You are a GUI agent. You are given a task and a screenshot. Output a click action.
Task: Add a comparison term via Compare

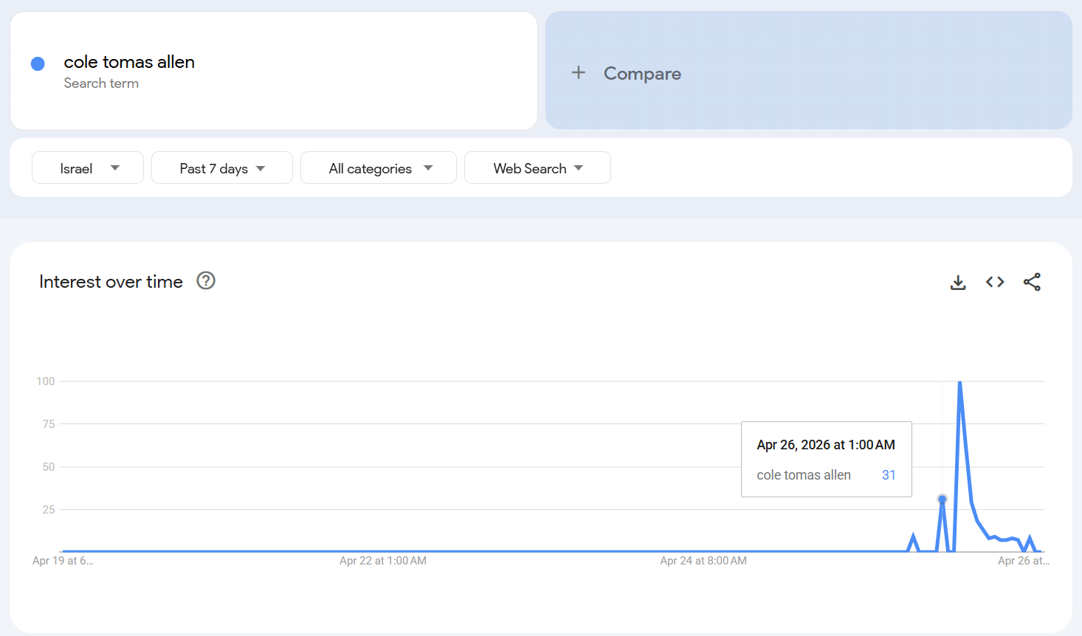pos(809,71)
